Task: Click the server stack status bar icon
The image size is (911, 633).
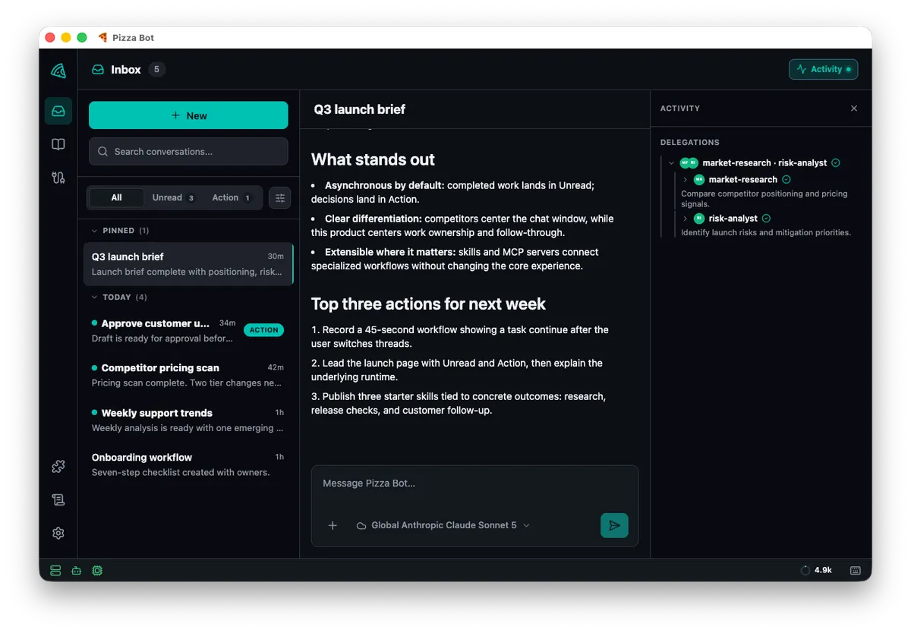Action: (x=55, y=570)
